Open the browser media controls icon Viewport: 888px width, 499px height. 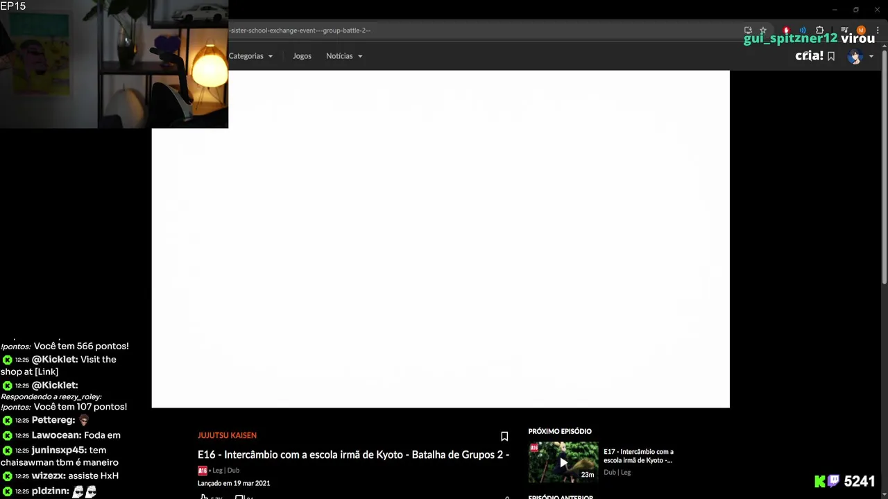point(844,30)
